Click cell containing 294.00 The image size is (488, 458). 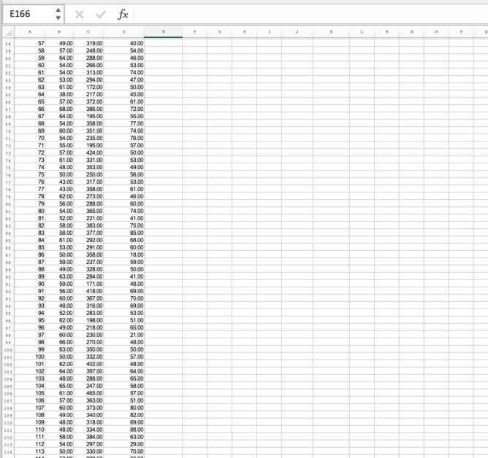click(88, 79)
